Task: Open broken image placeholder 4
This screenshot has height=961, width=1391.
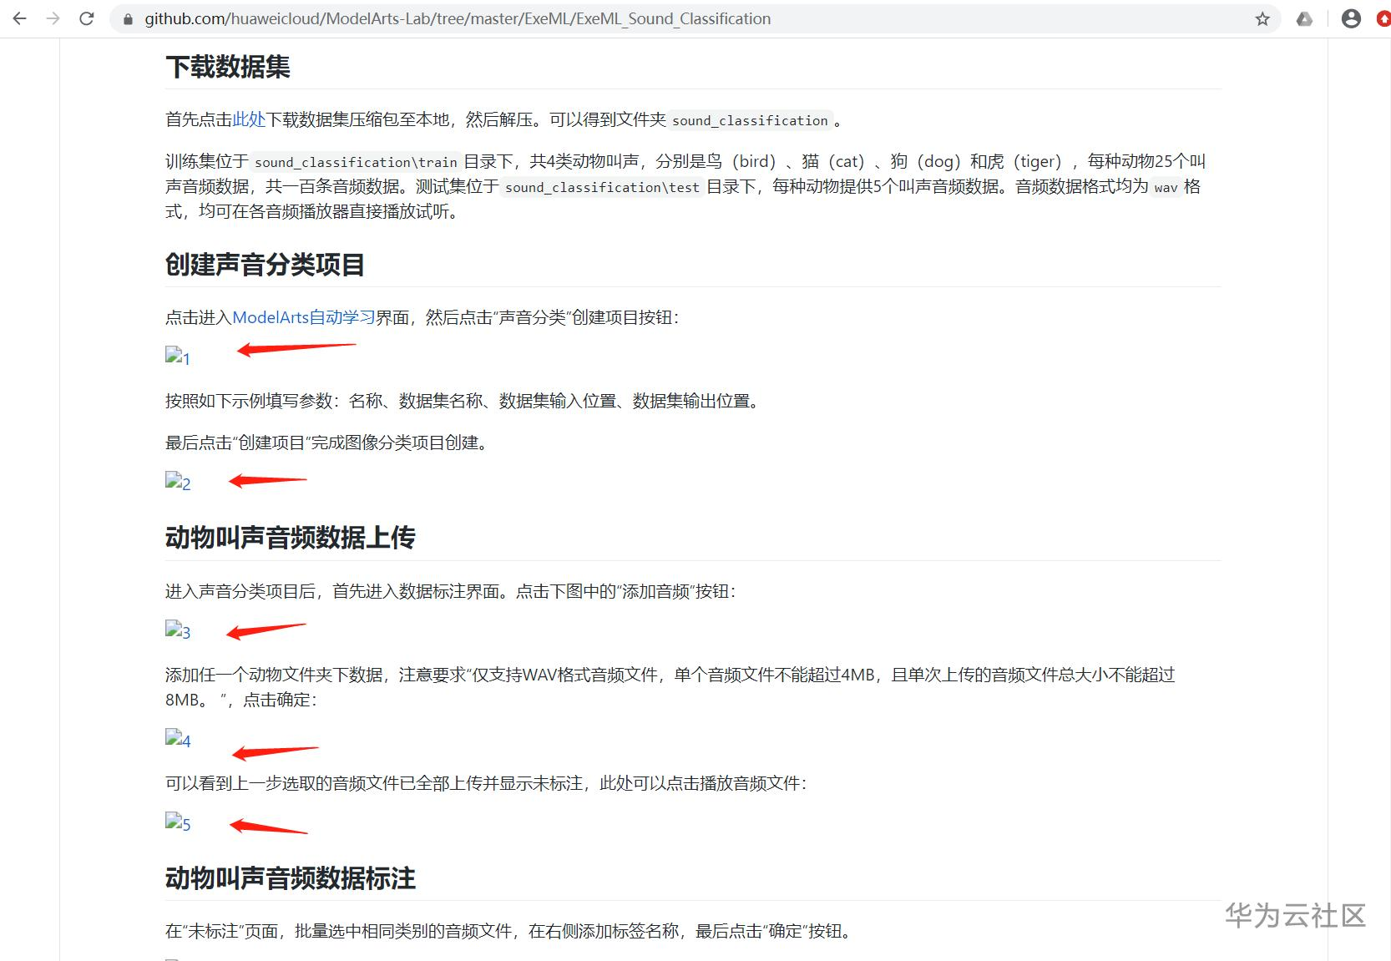Action: coord(178,740)
